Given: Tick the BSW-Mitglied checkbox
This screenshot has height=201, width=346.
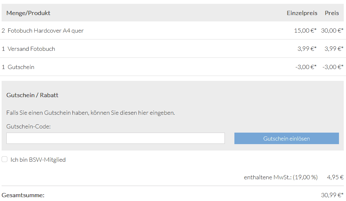Looking at the screenshot, I should pos(4,159).
